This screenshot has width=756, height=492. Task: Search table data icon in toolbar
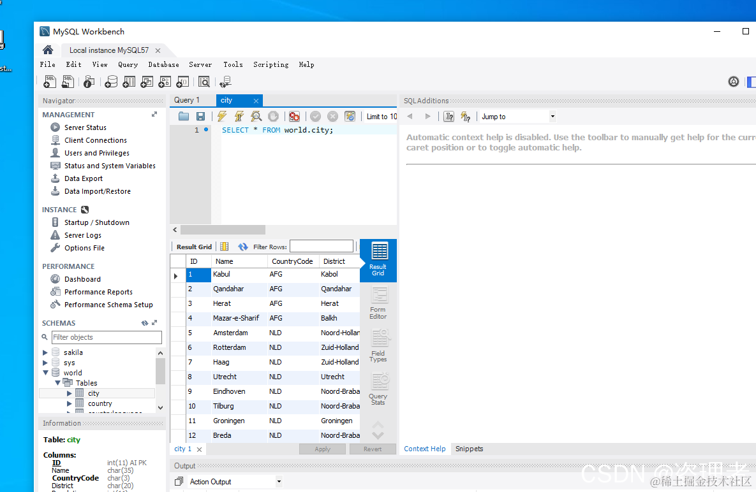[204, 82]
